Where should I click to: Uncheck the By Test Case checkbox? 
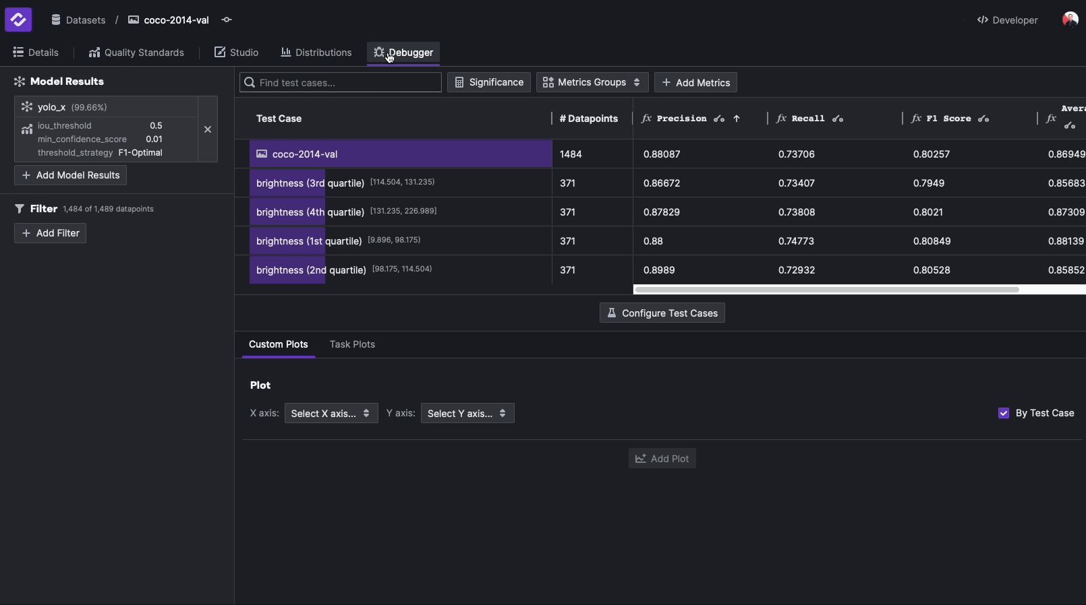pos(1004,414)
